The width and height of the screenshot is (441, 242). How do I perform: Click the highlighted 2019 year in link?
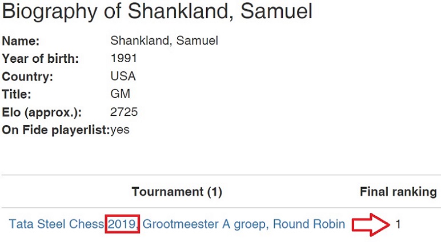pyautogui.click(x=122, y=224)
